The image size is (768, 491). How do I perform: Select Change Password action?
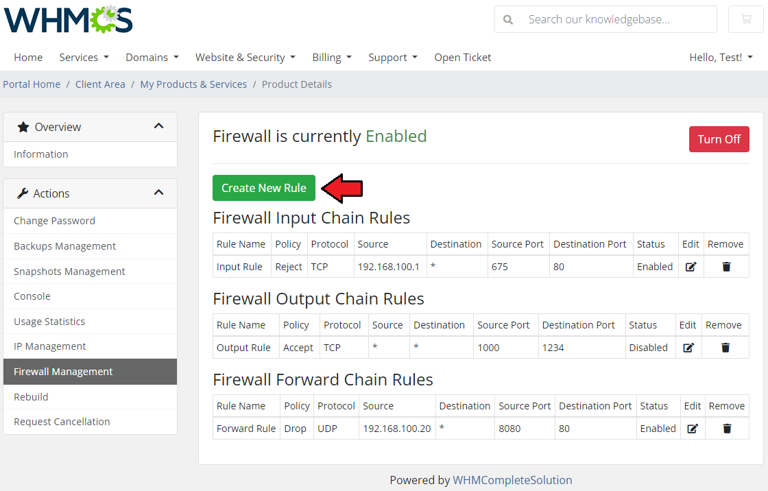pyautogui.click(x=90, y=221)
